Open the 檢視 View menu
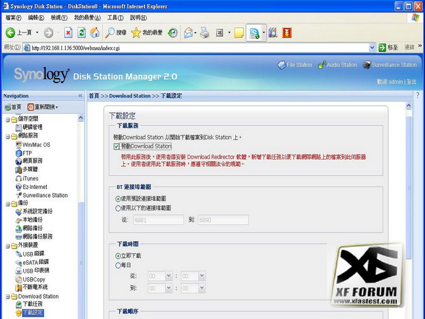The image size is (425, 319). pos(59,18)
